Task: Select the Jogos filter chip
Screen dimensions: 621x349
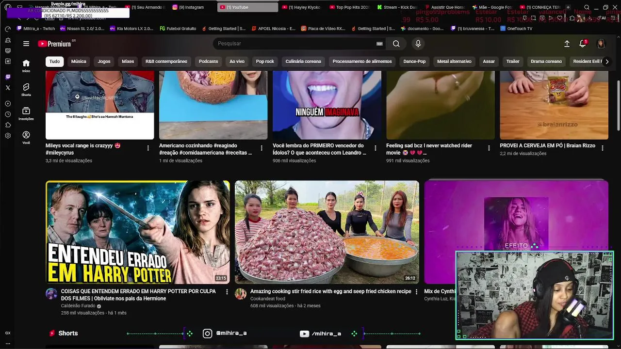Action: 104,62
